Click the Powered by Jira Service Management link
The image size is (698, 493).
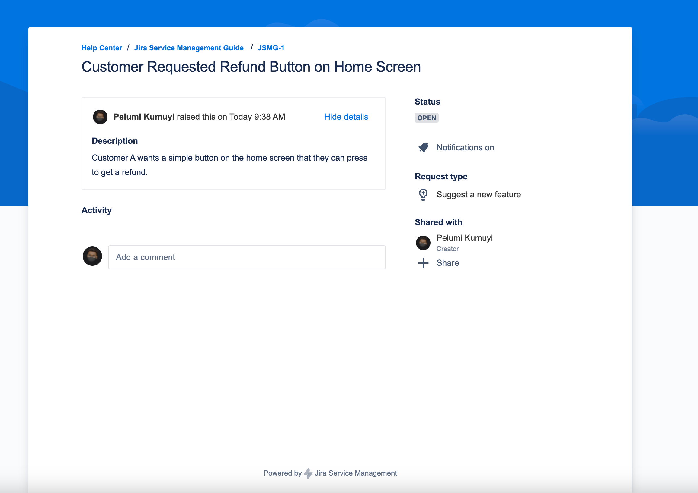point(330,473)
